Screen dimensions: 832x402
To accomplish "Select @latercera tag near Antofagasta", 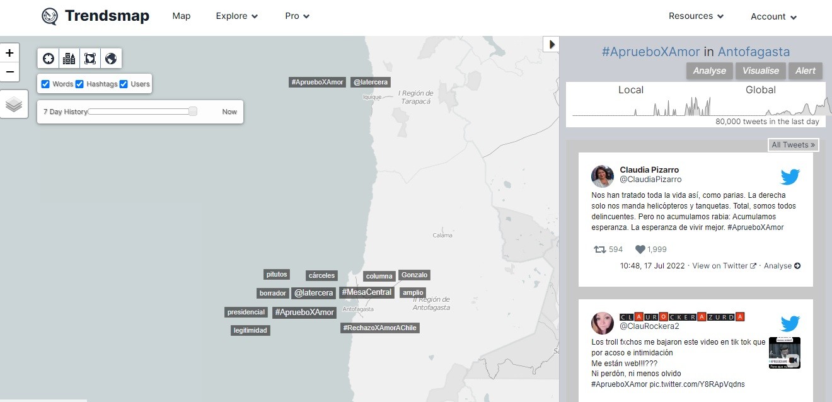I will tap(313, 293).
